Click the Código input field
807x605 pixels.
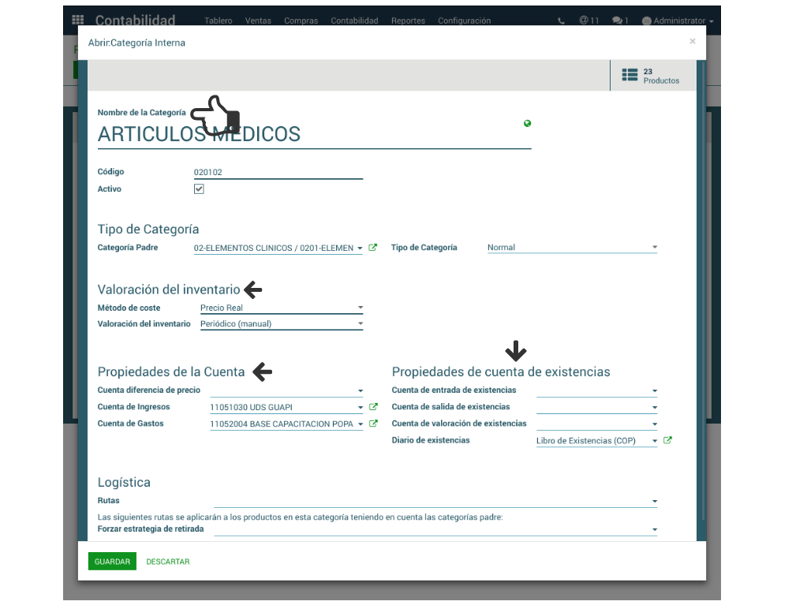[x=278, y=172]
